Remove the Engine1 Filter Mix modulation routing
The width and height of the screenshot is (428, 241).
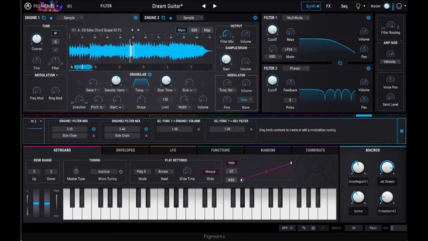[94, 136]
